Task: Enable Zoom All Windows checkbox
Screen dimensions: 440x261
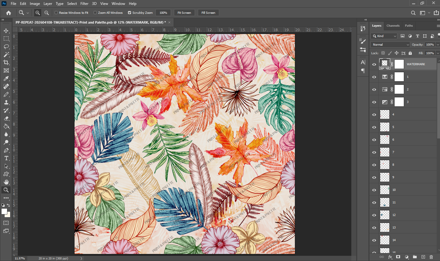Action: (x=95, y=13)
